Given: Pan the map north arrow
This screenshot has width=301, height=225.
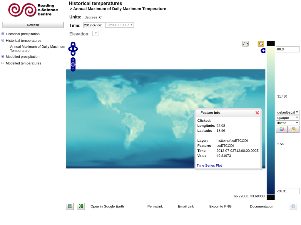Looking at the screenshot, I should pyautogui.click(x=73, y=44).
